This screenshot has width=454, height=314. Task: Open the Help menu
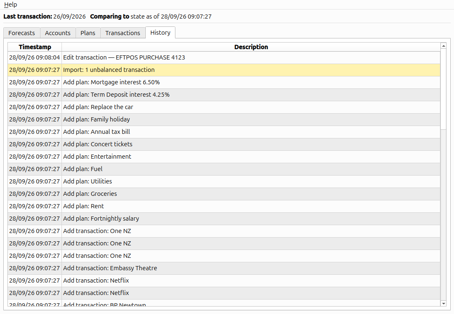(x=10, y=5)
